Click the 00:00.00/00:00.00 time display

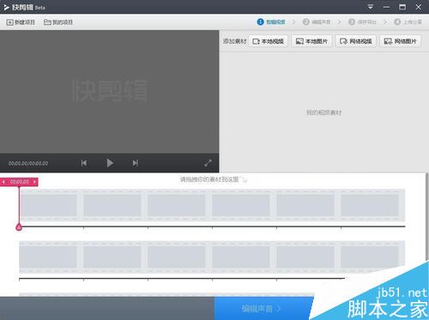click(28, 163)
